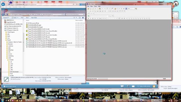Screen dimensions: 181x102
Task: Click the Open folder icon in TagEditor toolbar
Action: coord(88,9)
